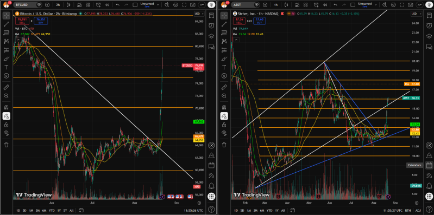Screen dimensions: 434x215
Task: Select the ruler measure tool in ASST chart
Action: (x=224, y=88)
